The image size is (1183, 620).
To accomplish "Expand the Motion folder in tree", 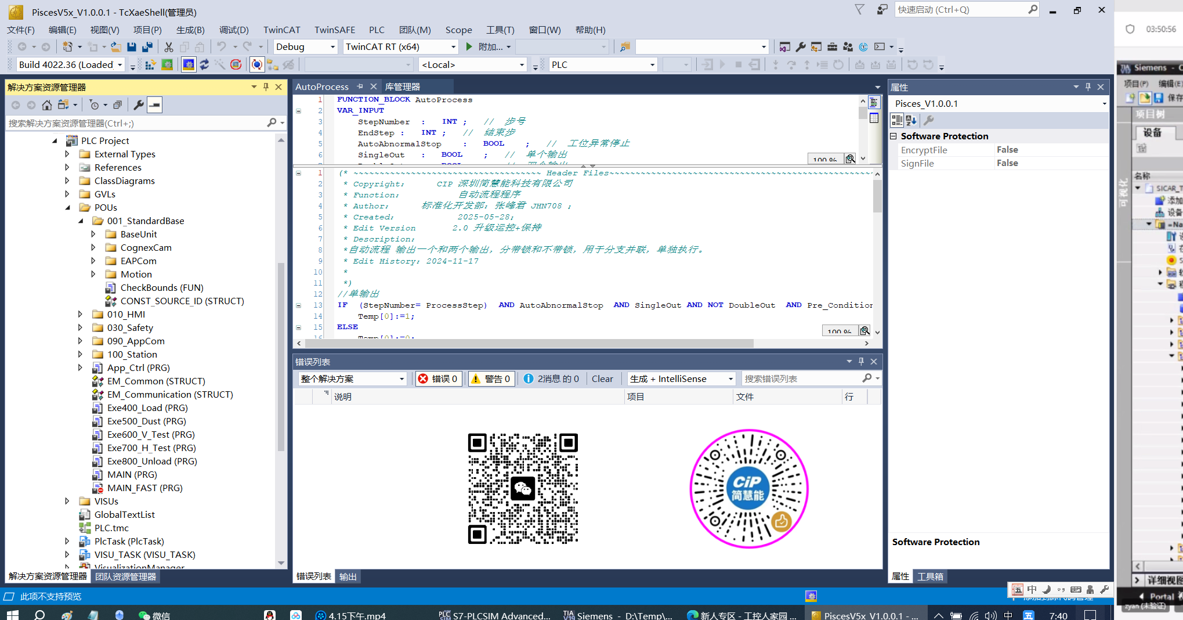I will click(x=93, y=274).
